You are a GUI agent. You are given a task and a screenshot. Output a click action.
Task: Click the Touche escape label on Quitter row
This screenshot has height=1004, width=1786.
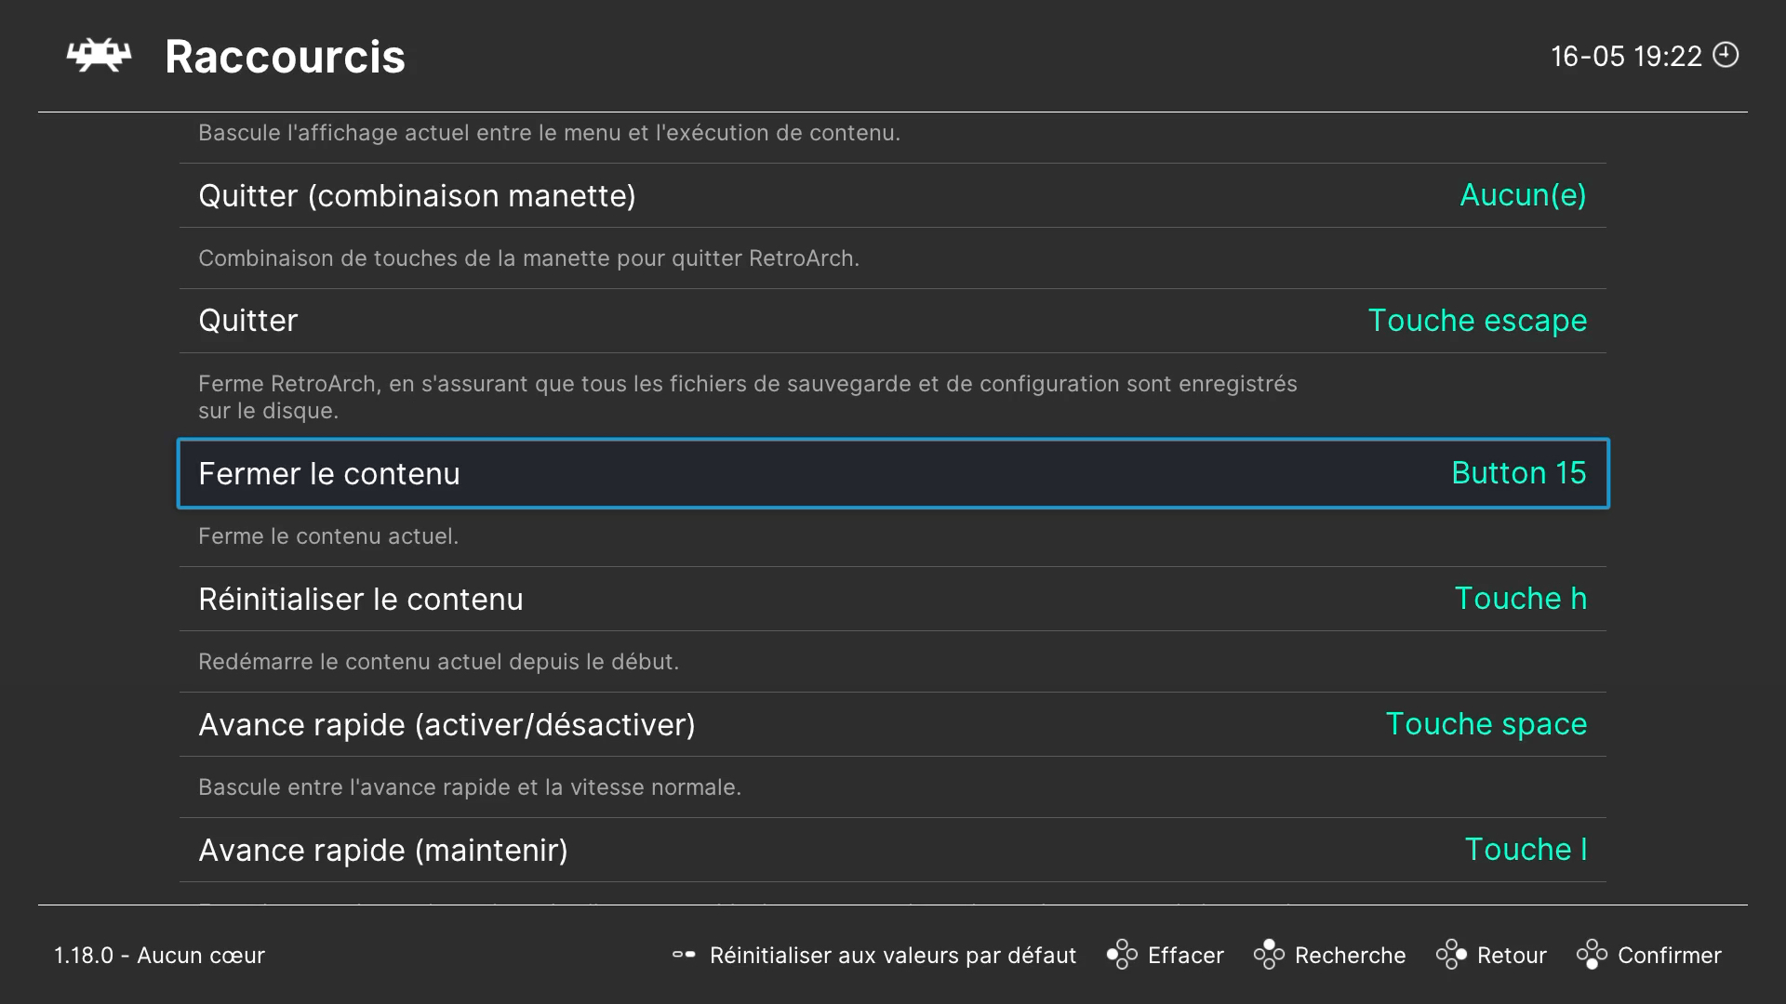[1478, 321]
